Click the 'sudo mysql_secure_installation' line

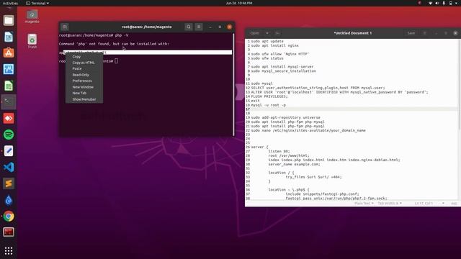point(283,71)
